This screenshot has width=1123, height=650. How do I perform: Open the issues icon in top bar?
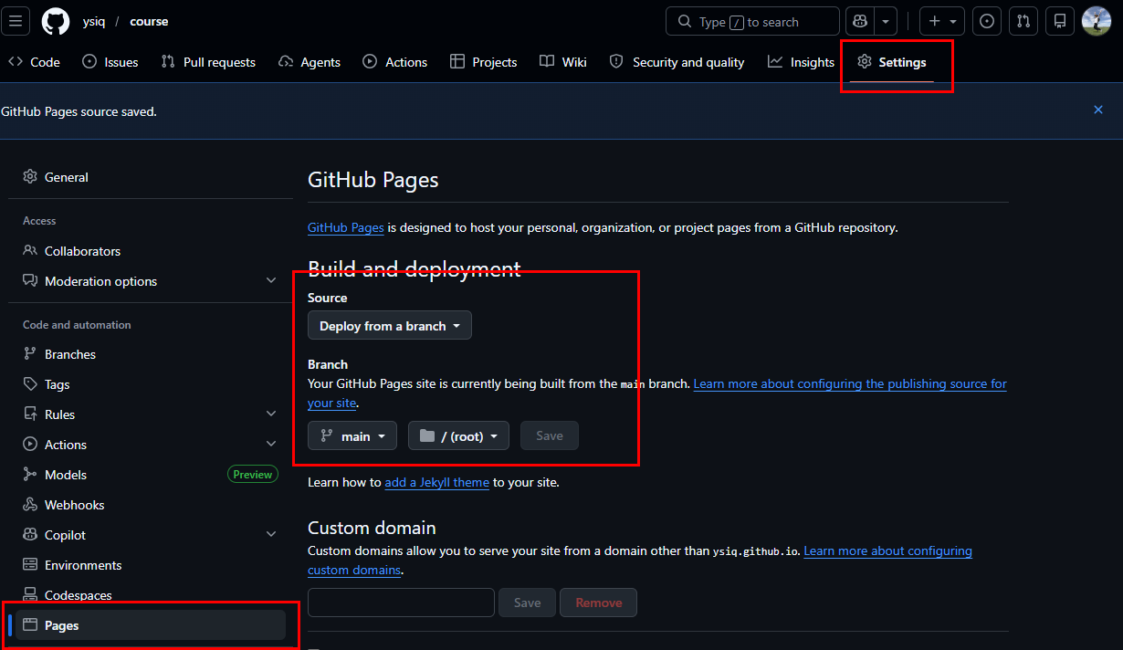(987, 21)
